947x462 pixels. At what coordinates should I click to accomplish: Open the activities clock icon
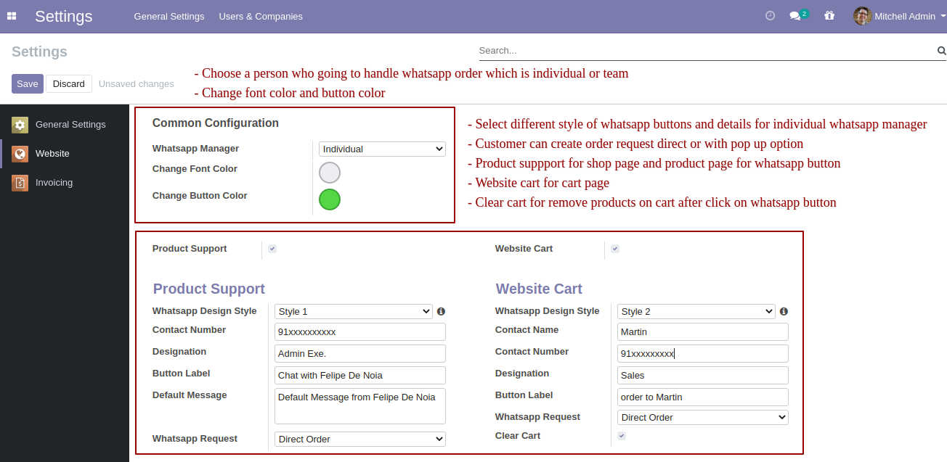tap(771, 15)
